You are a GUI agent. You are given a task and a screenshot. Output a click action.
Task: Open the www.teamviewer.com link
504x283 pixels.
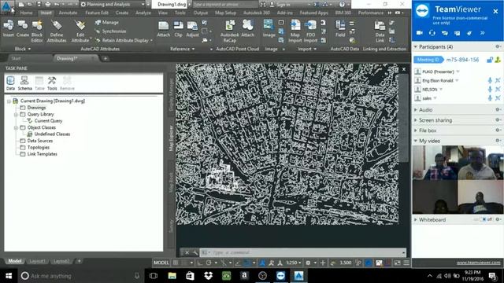click(x=478, y=263)
